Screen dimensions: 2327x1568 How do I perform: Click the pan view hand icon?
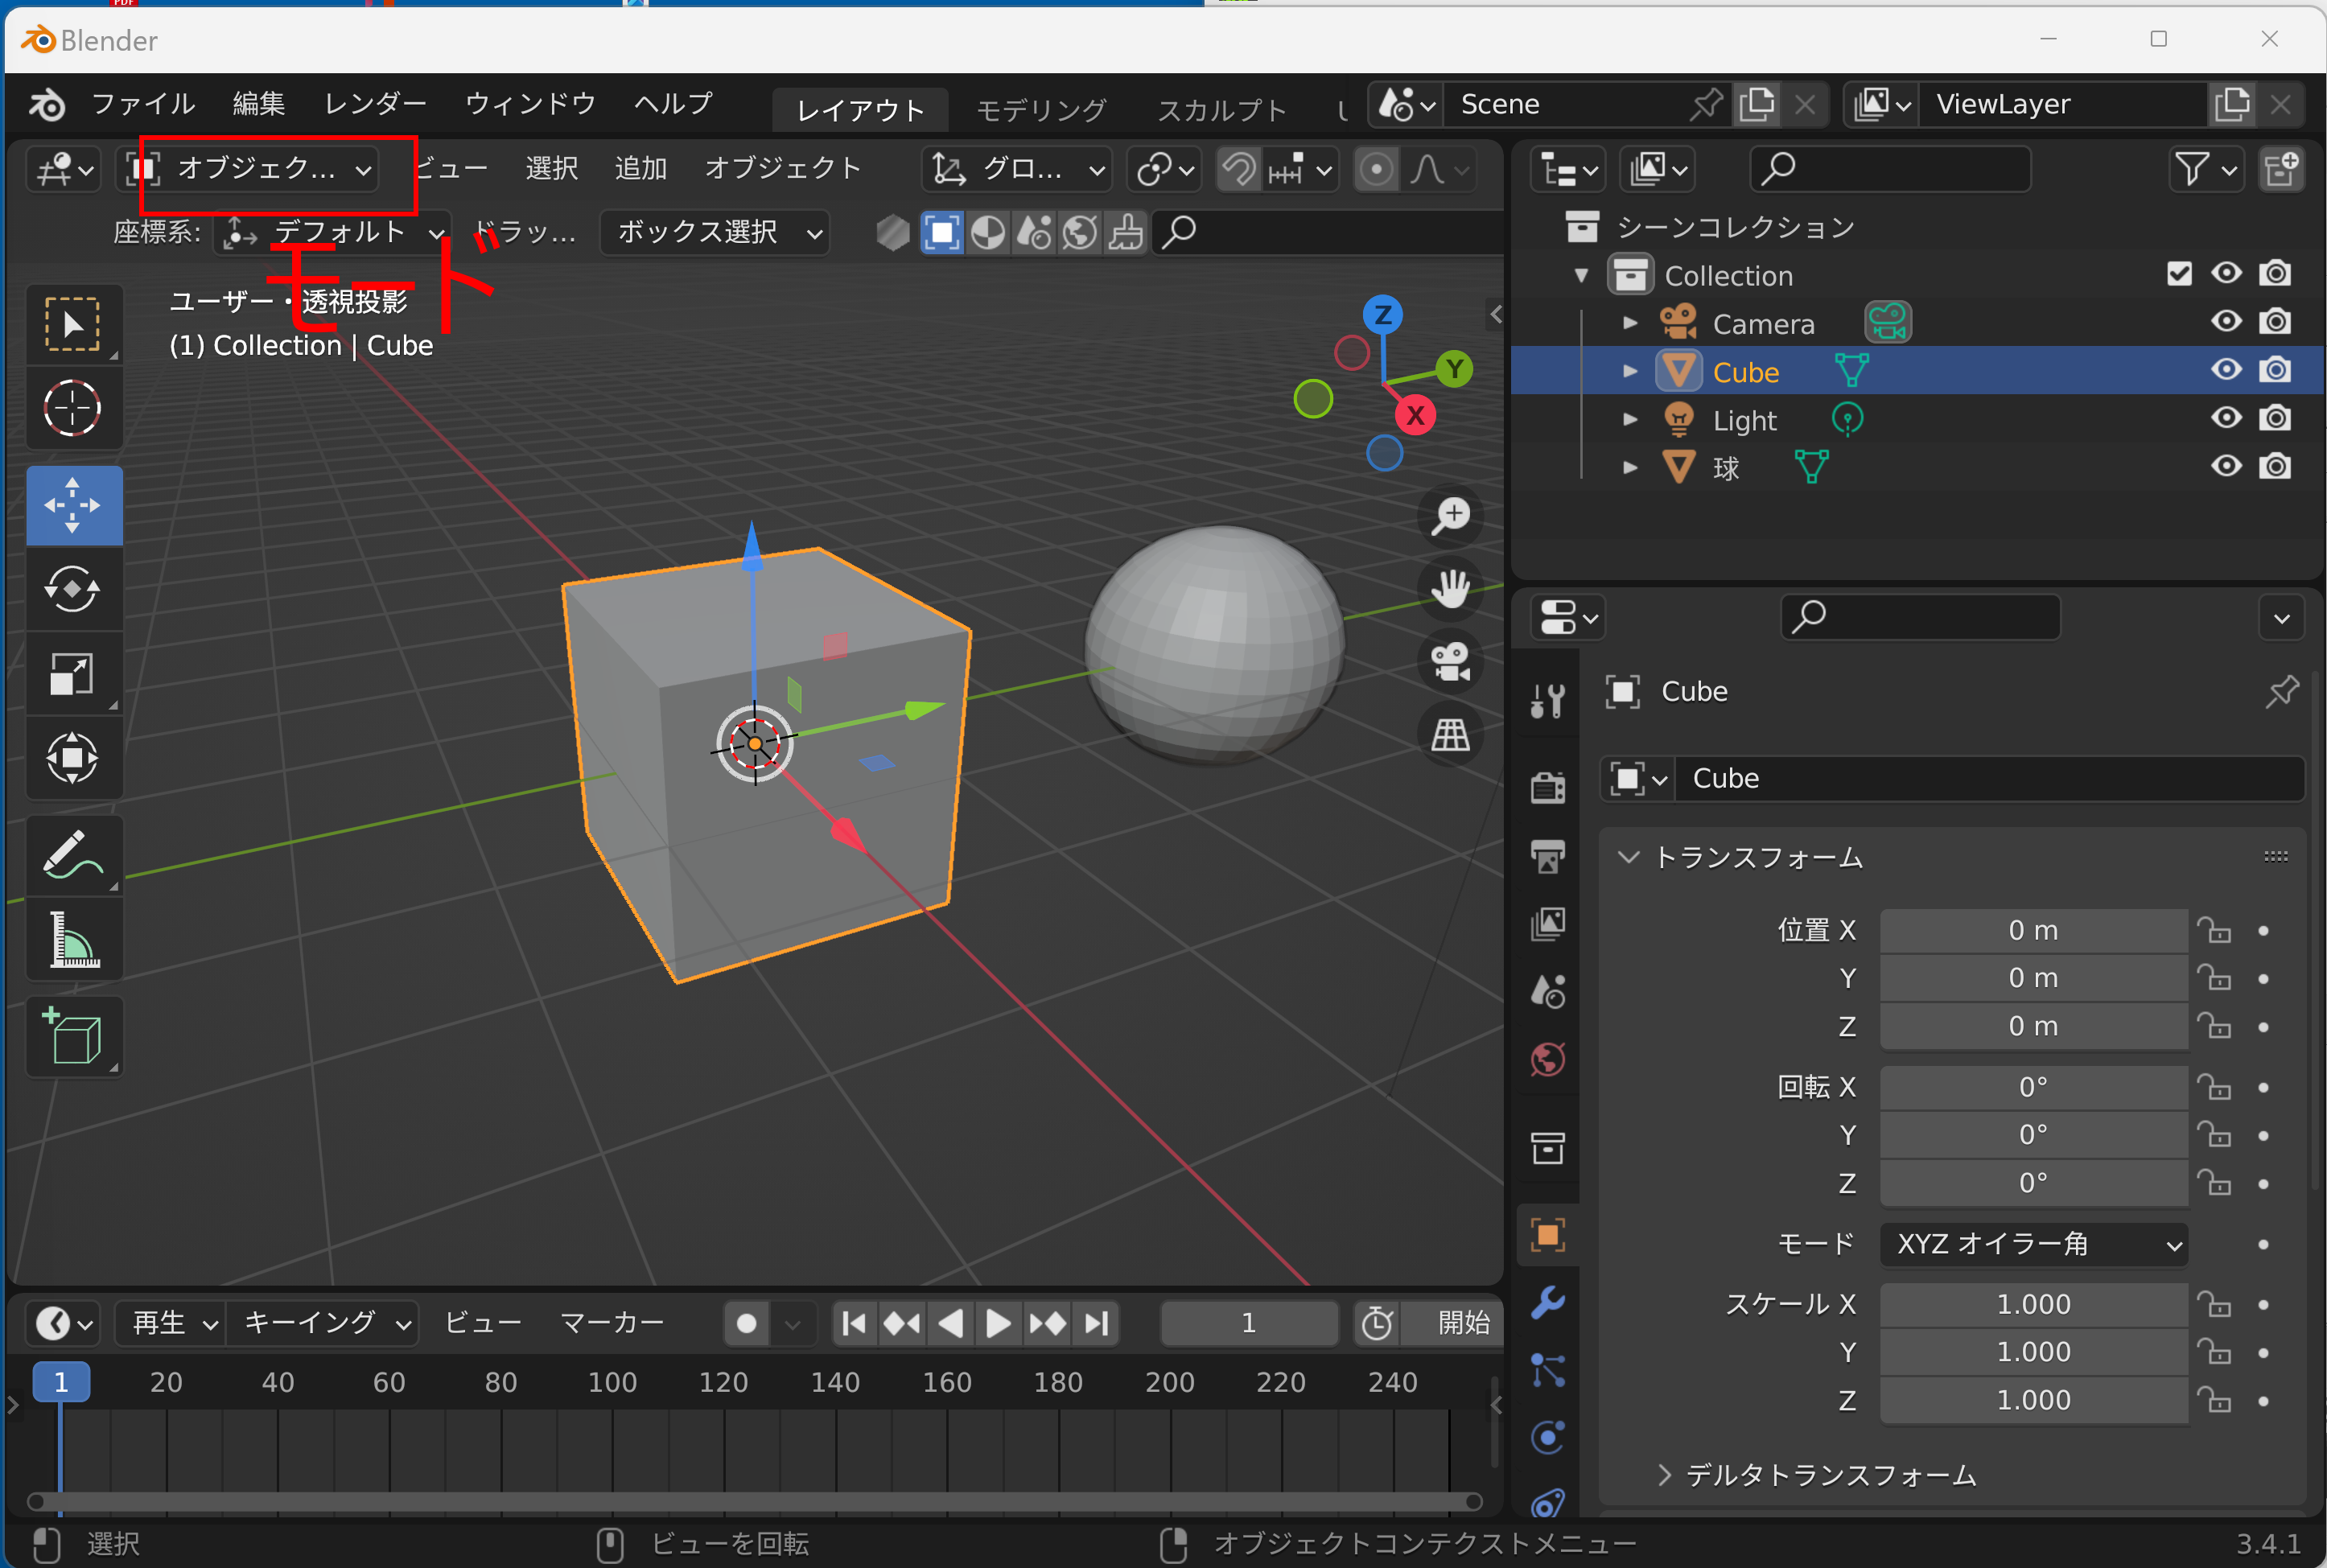tap(1450, 589)
